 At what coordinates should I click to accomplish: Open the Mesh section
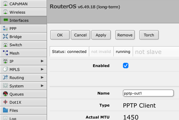coord(23,53)
